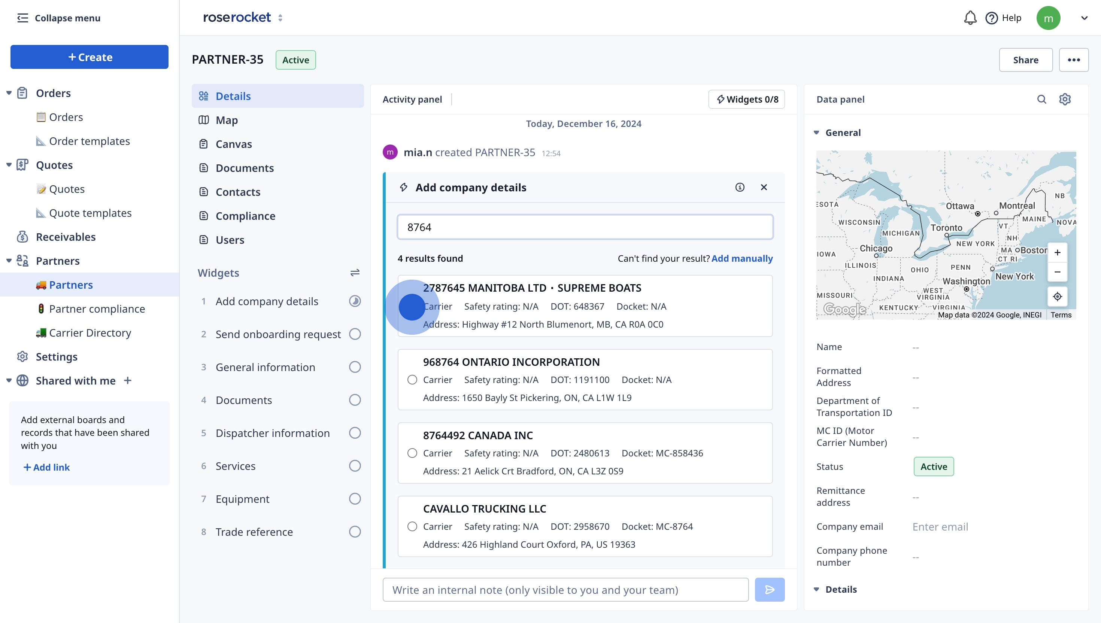
Task: Click the map recenter location icon
Action: click(1057, 297)
